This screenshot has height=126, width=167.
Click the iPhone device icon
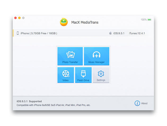pos(18,33)
